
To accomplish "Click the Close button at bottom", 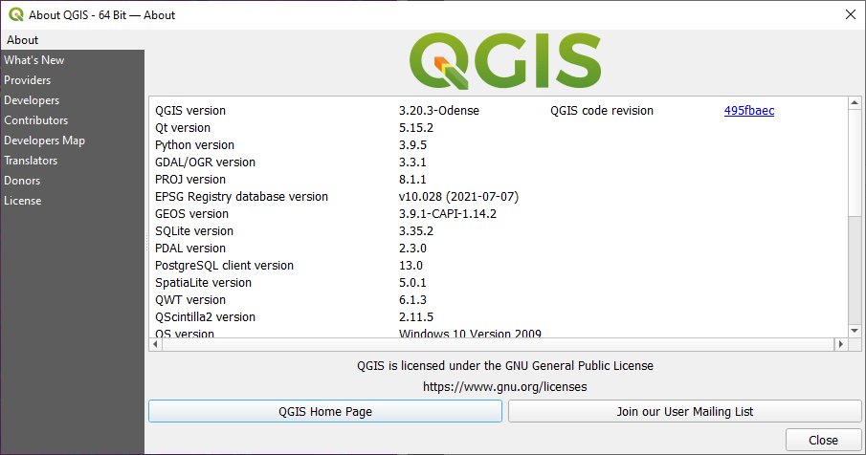I will (x=823, y=441).
